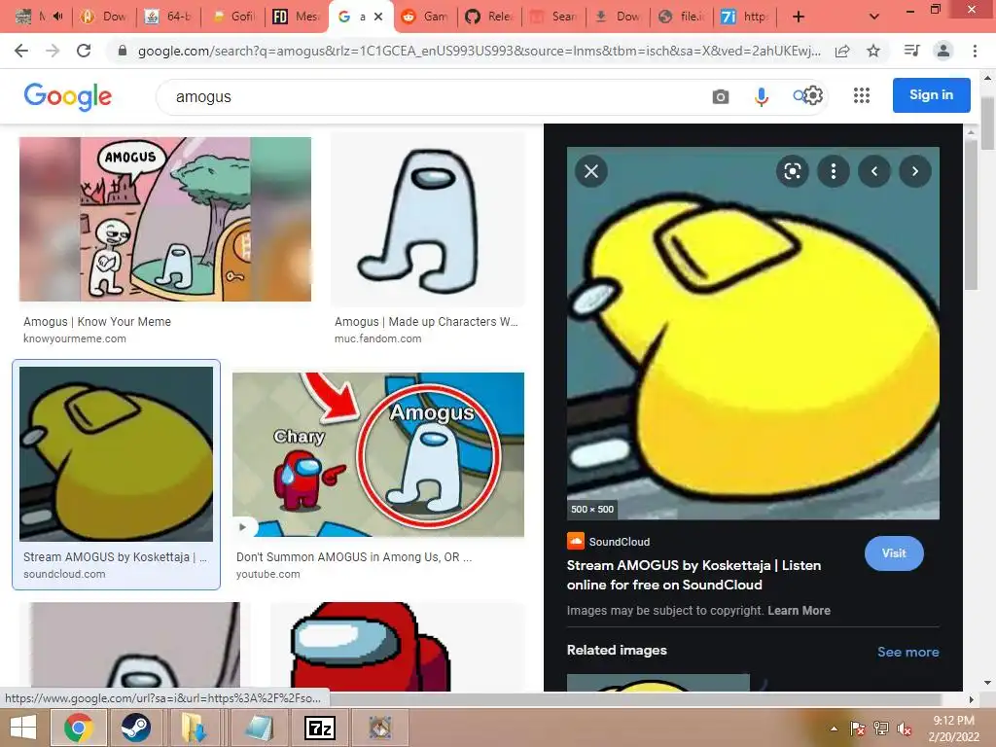Open preview image options menu
The height and width of the screenshot is (747, 996).
point(834,171)
